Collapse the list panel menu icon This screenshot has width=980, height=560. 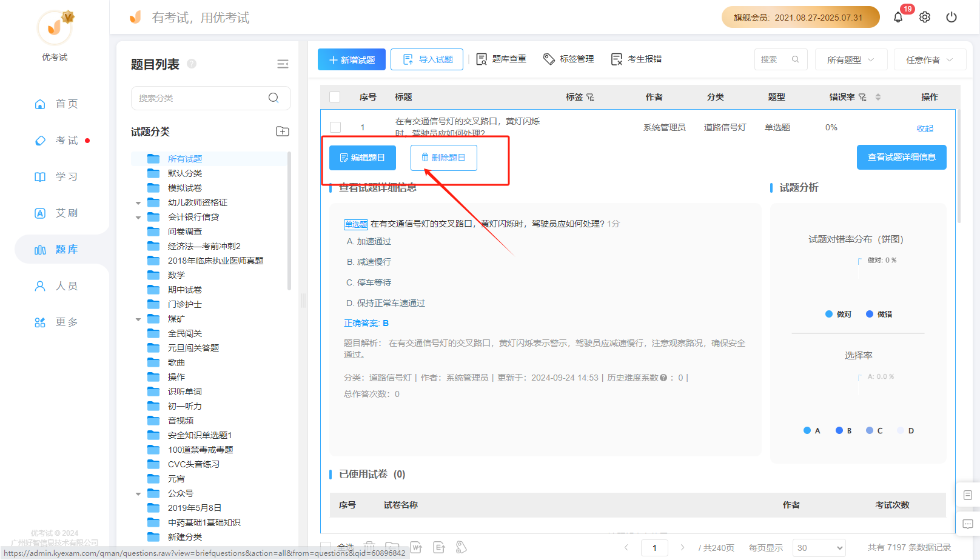point(283,64)
